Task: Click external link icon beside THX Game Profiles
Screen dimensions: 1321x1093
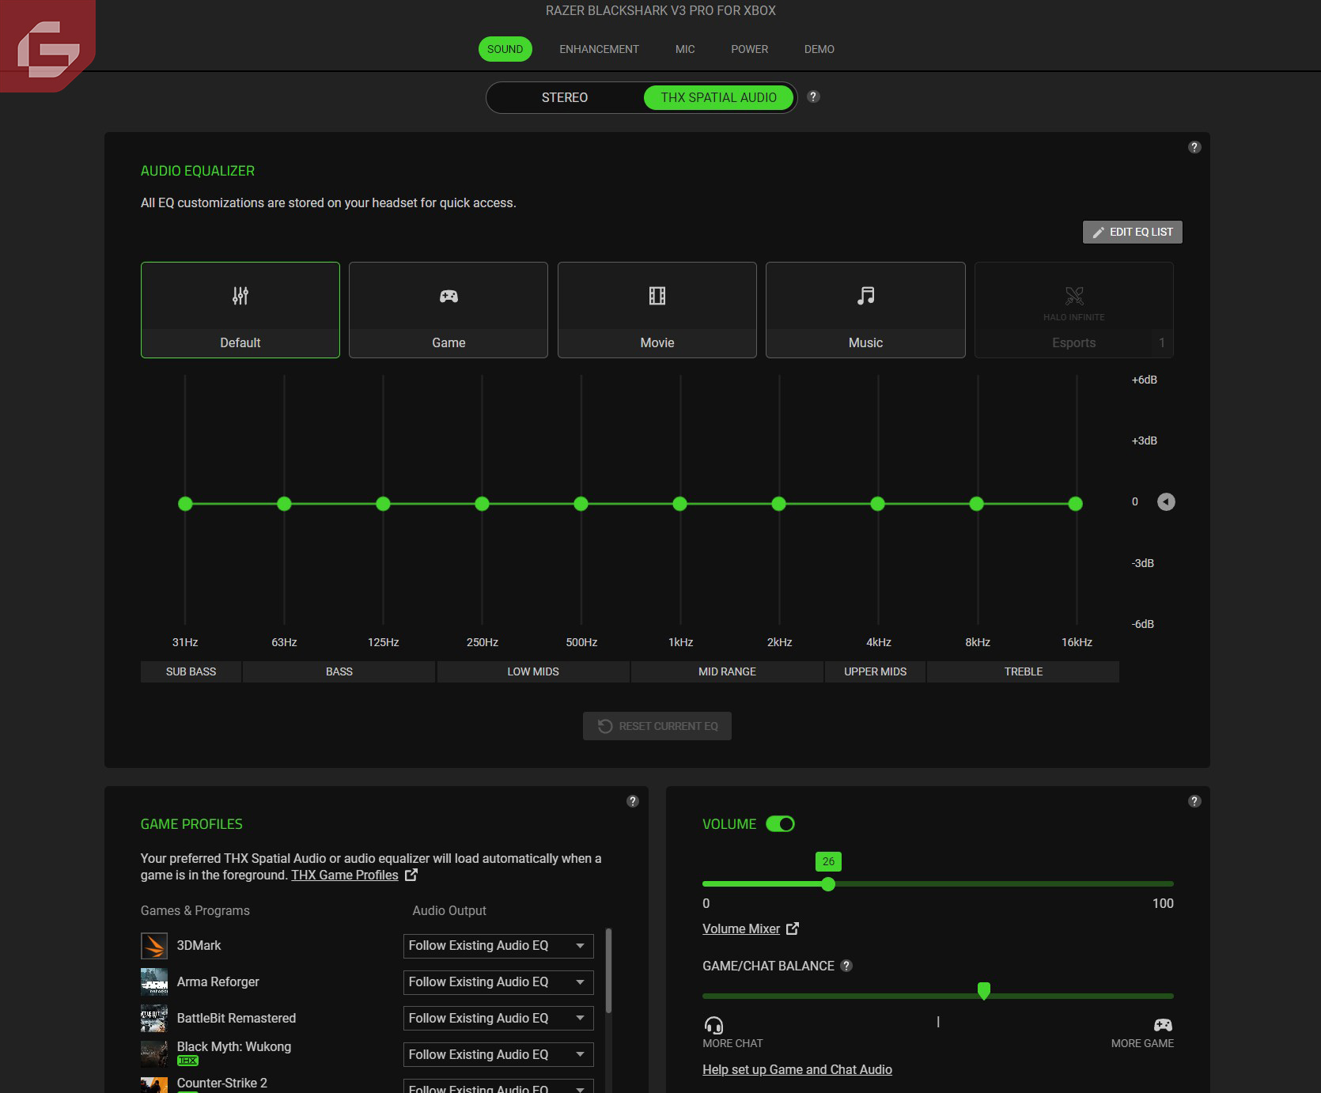Action: [x=411, y=875]
